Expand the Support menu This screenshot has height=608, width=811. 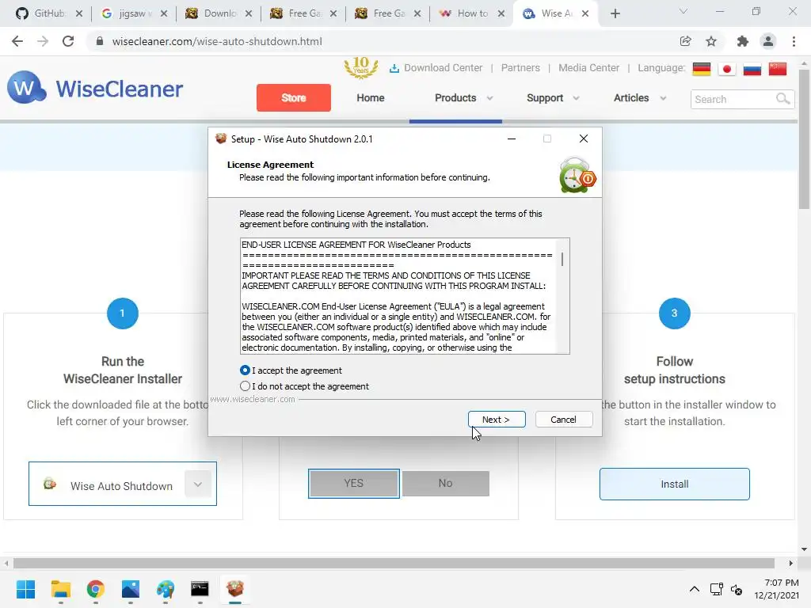[552, 97]
